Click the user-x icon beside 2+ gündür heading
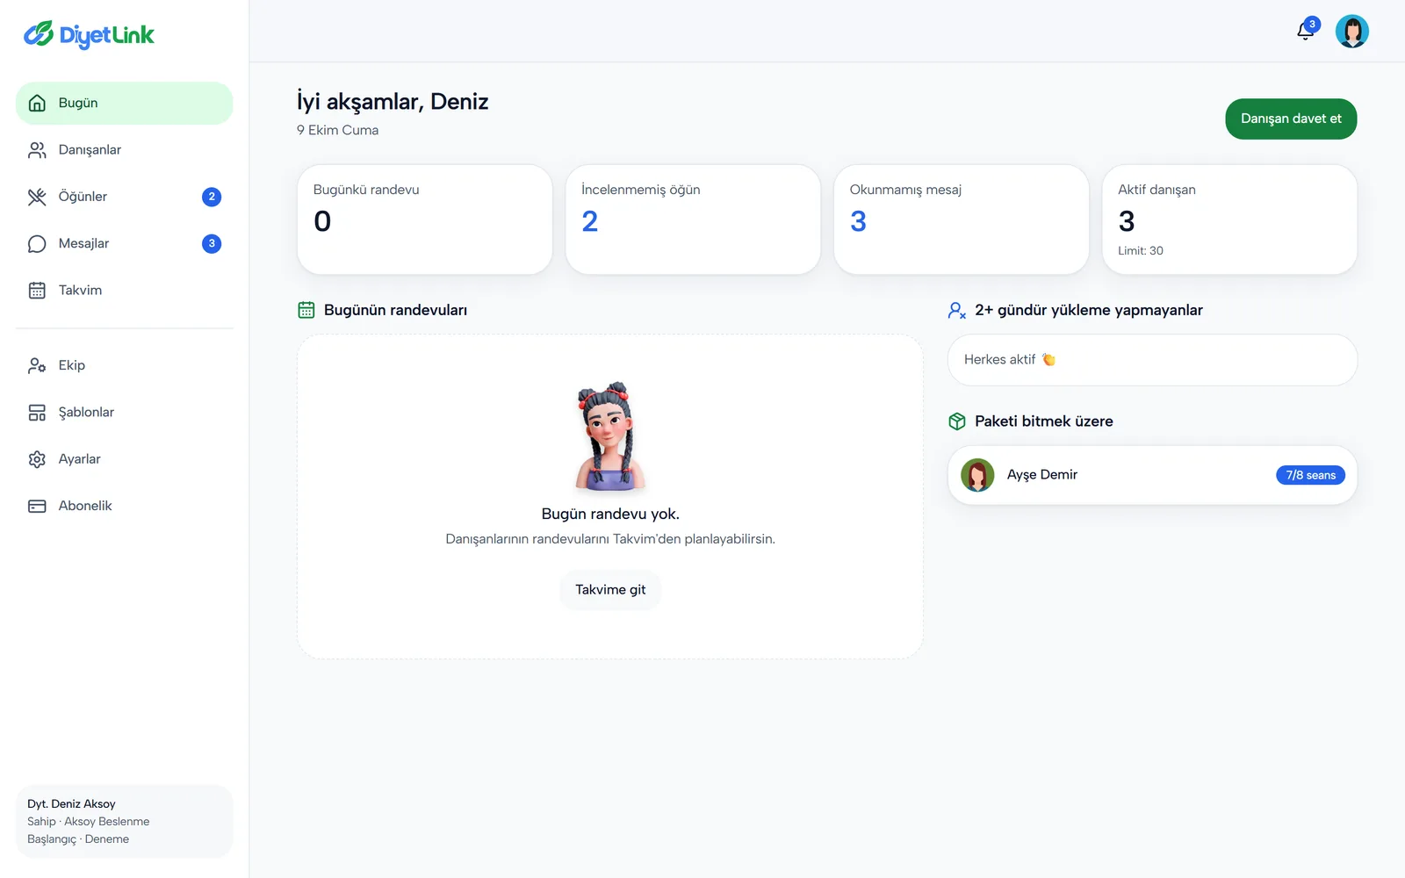The height and width of the screenshot is (878, 1405). [957, 310]
